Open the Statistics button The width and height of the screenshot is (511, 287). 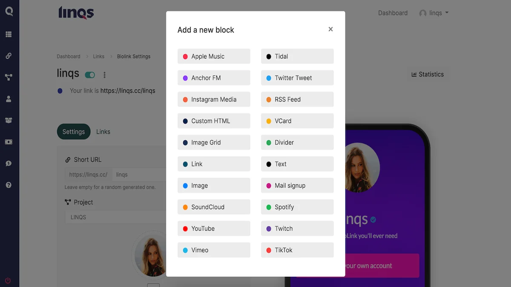[428, 74]
